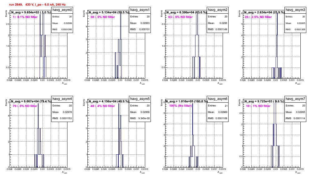
Task: Select the havg_asym5 stats box title
Action: [x=140, y=99]
